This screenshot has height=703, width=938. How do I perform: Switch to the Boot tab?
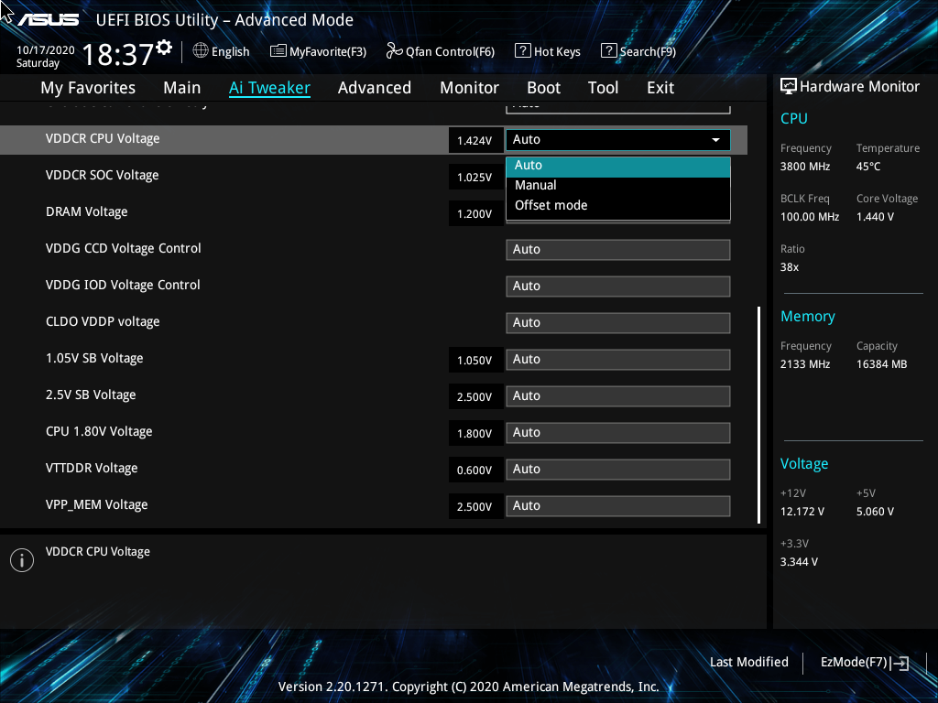coord(544,88)
